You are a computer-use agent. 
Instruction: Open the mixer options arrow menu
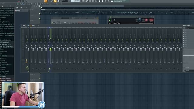tap(22, 25)
